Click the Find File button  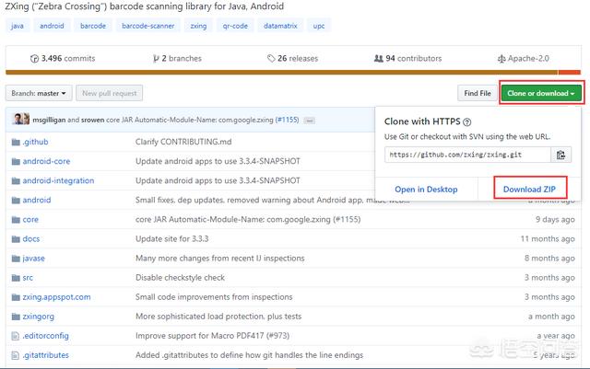478,93
